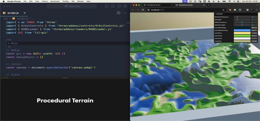260x121 pixels.
Task: Open the History menu
Action: [x=45, y=1]
